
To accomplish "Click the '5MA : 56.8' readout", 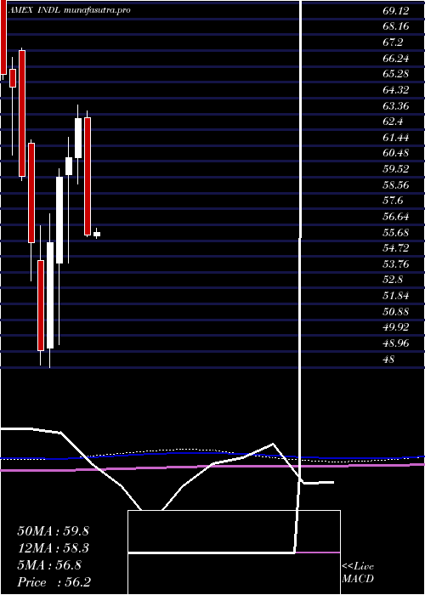I will [49, 565].
